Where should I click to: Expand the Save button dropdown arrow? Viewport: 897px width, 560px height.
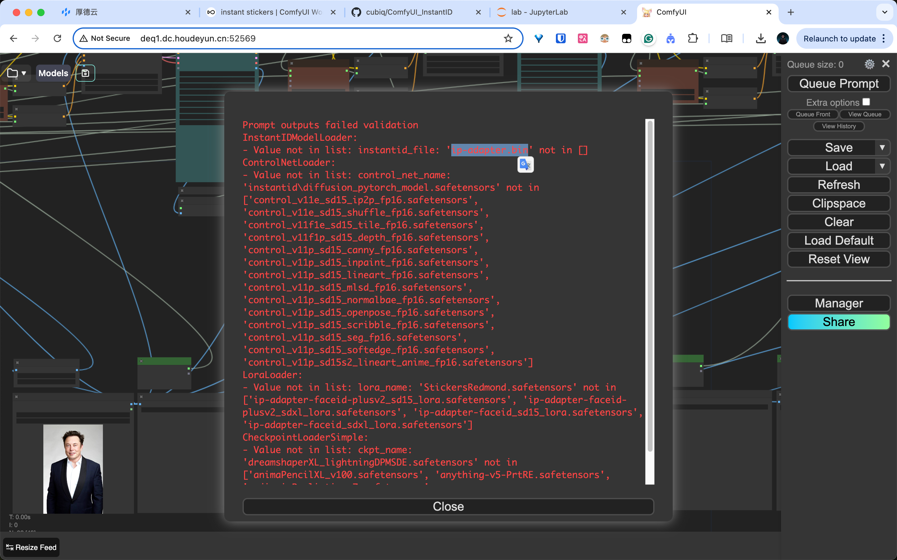tap(882, 148)
